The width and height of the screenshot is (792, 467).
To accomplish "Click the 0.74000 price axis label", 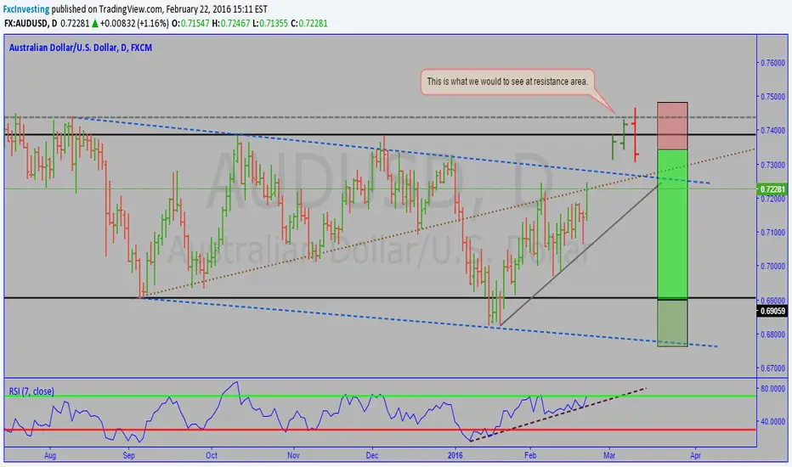I will 772,130.
